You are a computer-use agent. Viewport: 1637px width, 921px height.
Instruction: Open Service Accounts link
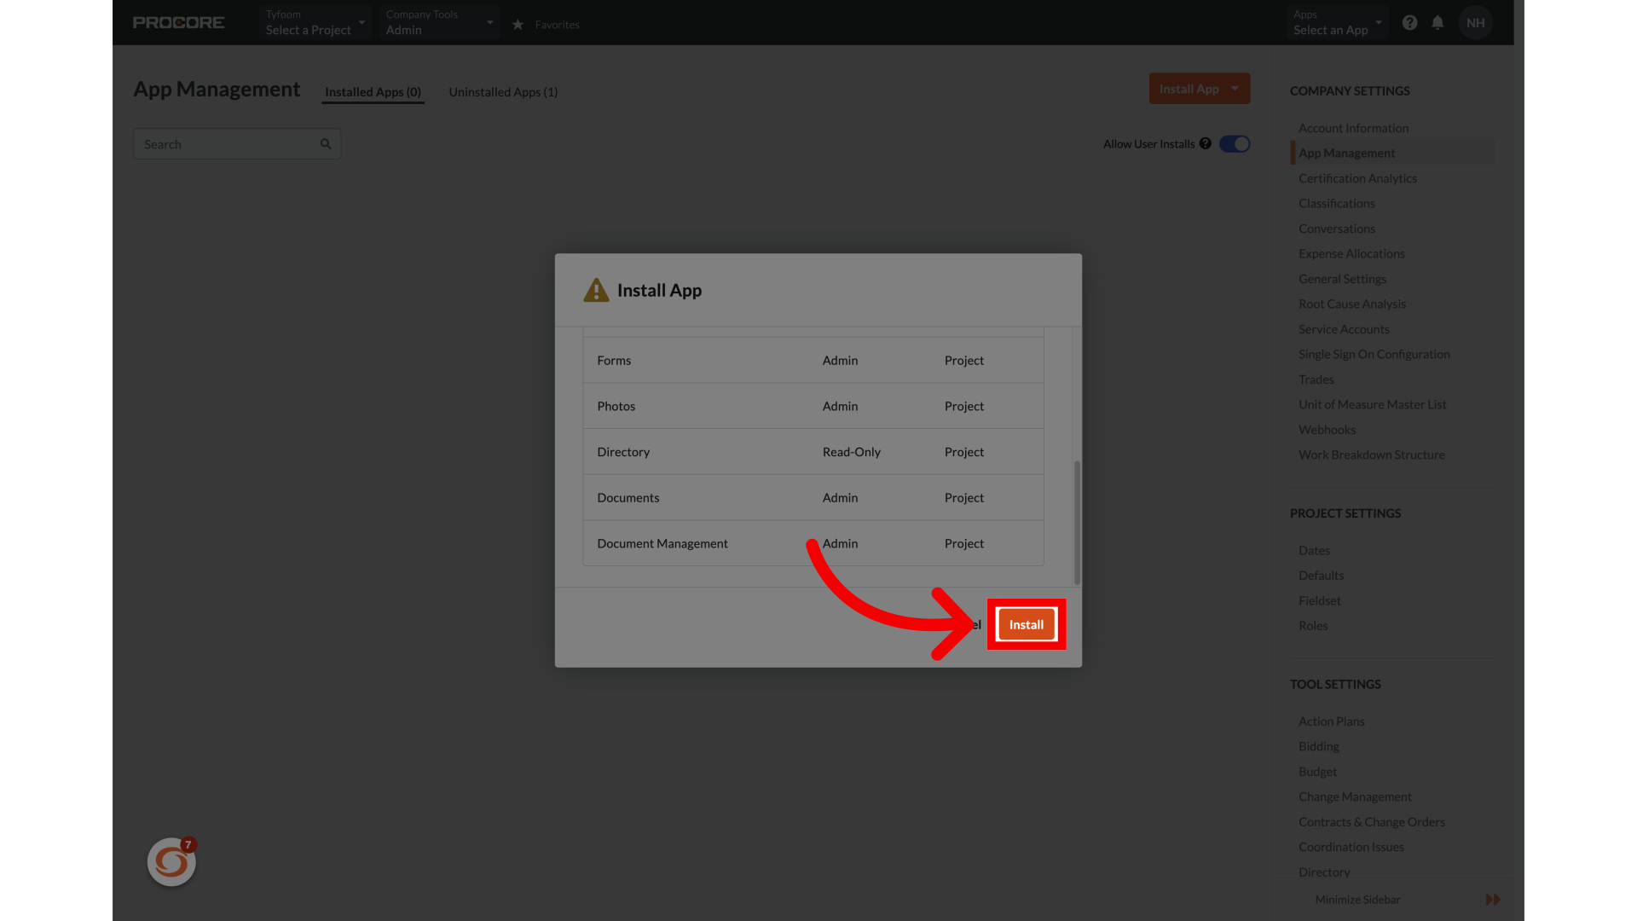click(1344, 329)
